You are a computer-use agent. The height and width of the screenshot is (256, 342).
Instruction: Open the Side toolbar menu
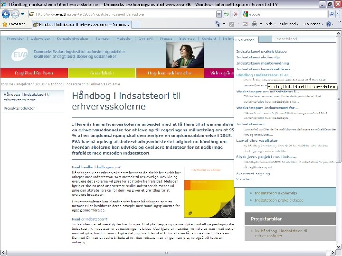pyautogui.click(x=271, y=24)
